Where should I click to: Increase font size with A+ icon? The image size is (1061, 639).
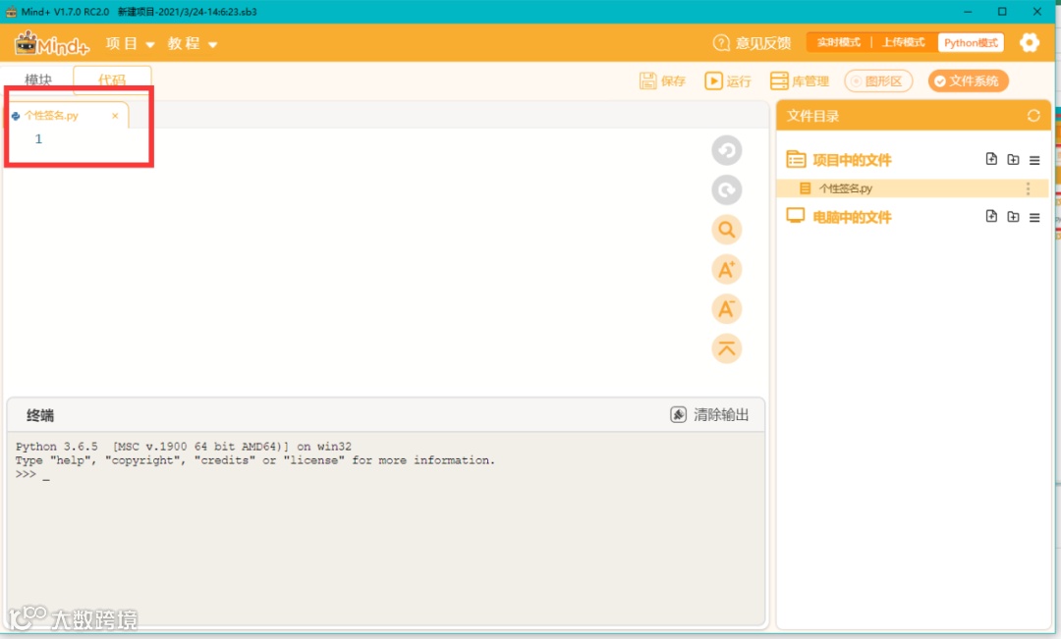(x=727, y=270)
